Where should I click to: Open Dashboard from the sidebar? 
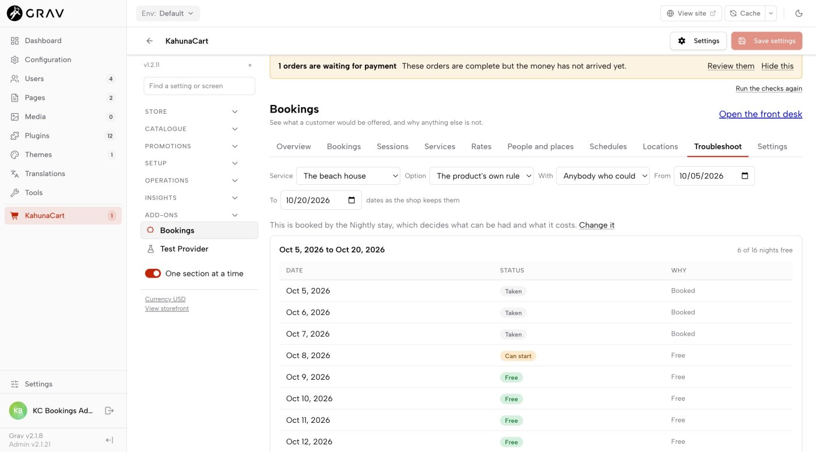click(63, 41)
